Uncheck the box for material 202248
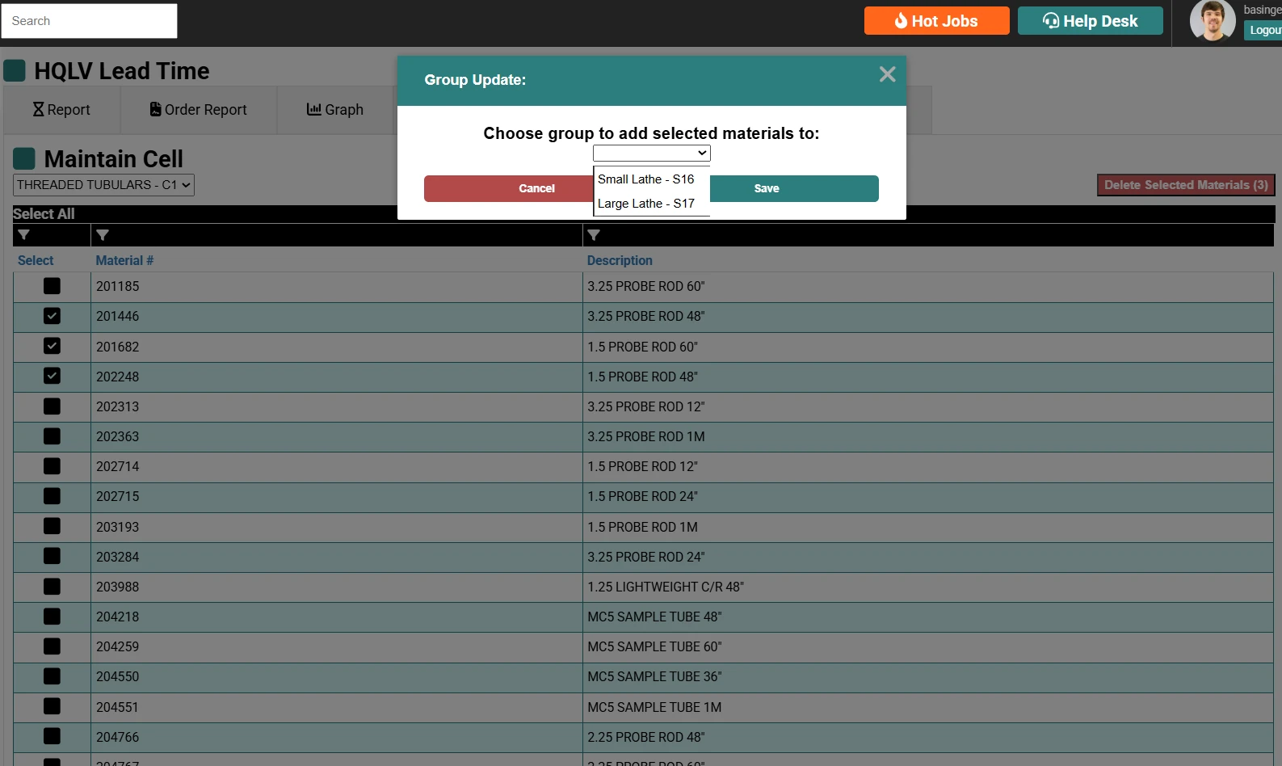 tap(52, 376)
